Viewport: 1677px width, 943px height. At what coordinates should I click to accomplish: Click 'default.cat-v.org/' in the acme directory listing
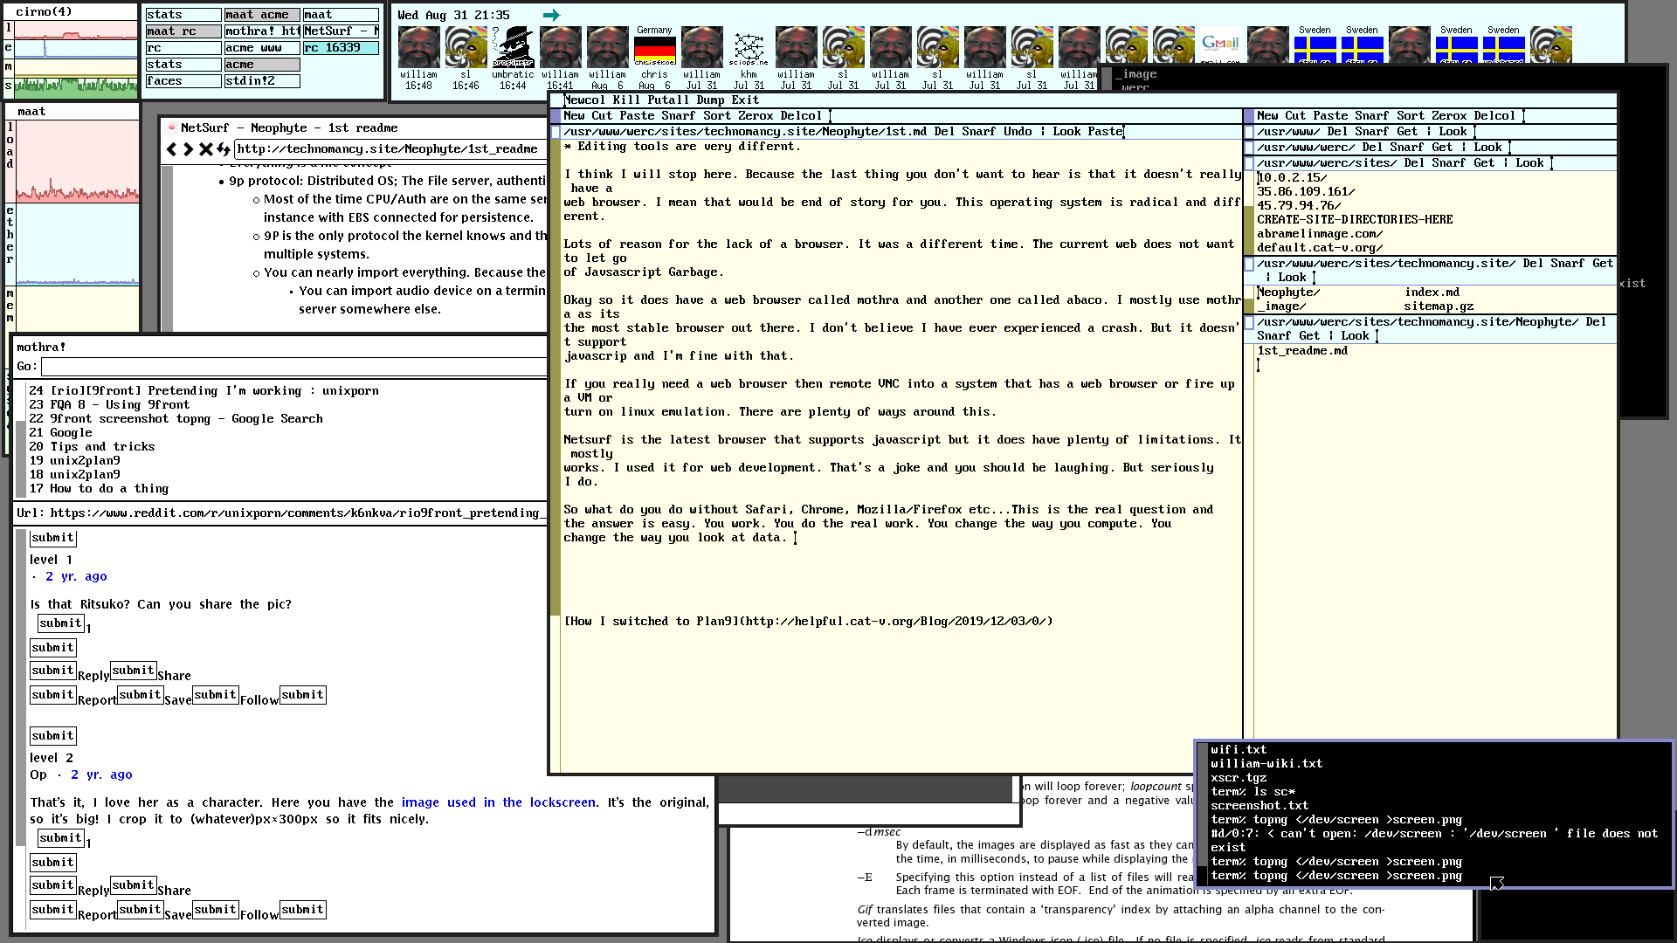[x=1320, y=248]
